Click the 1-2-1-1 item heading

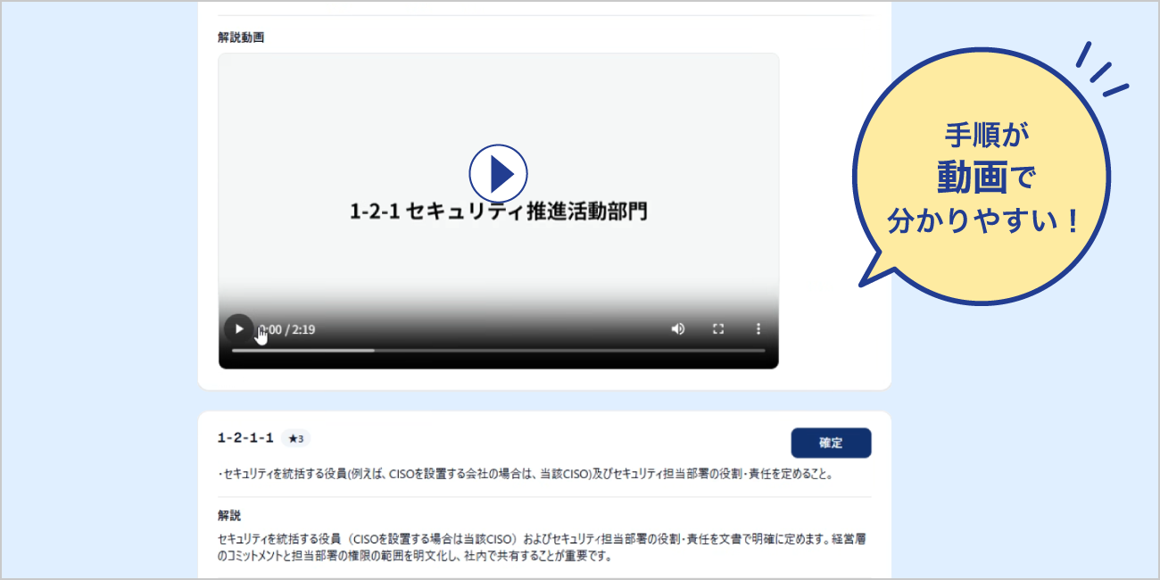[245, 438]
